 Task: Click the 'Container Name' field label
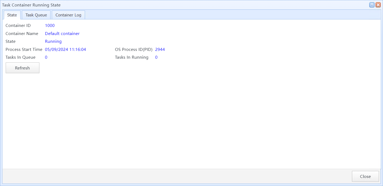22,34
